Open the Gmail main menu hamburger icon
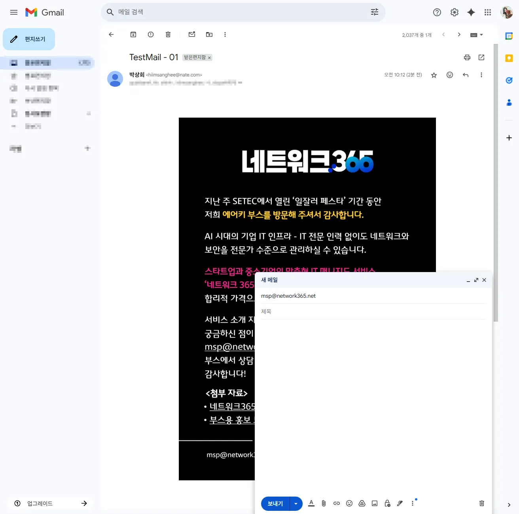 (x=14, y=12)
